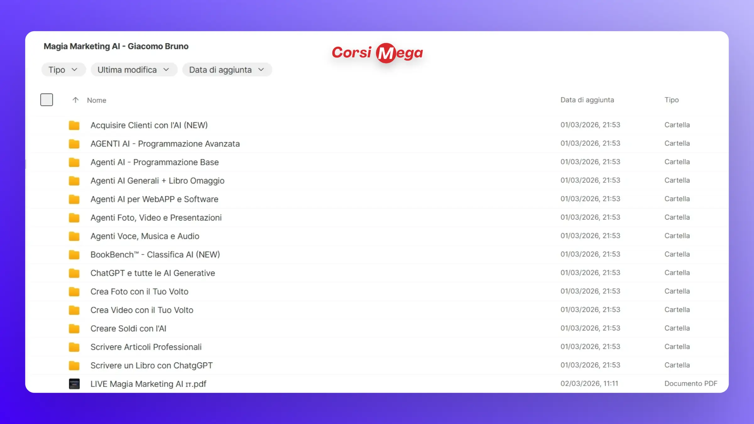Click the Acquisire Clienti con l'AI folder icon
754x424 pixels.
point(74,125)
